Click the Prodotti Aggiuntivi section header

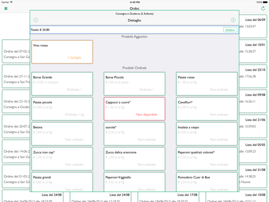click(x=134, y=37)
